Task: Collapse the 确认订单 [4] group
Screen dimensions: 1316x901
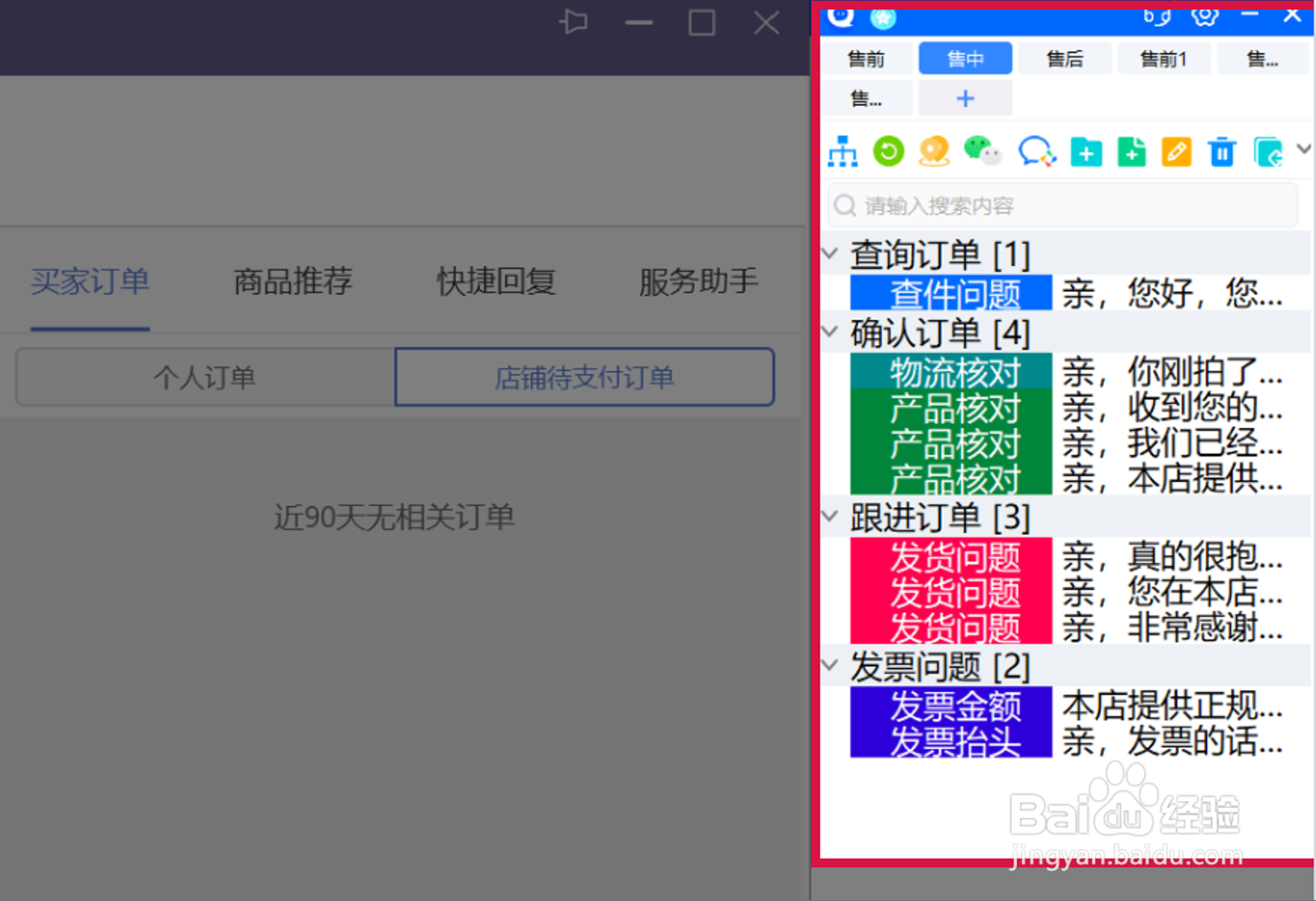Action: tap(831, 333)
